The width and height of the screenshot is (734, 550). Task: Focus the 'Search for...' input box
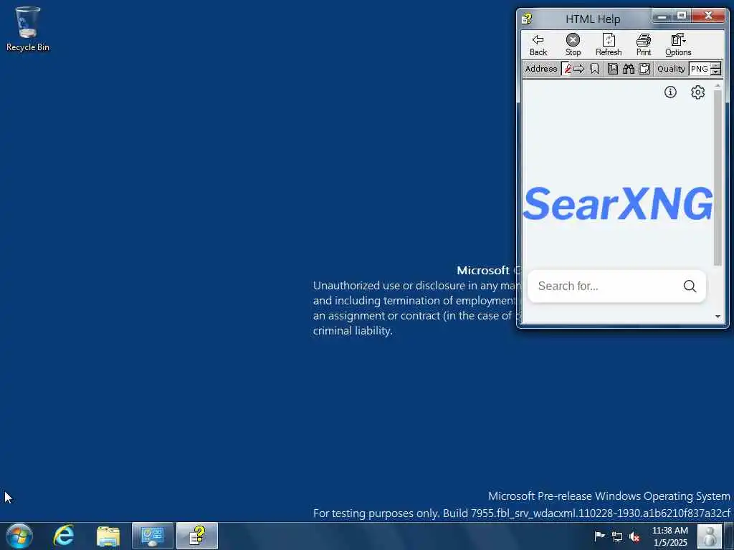[604, 286]
